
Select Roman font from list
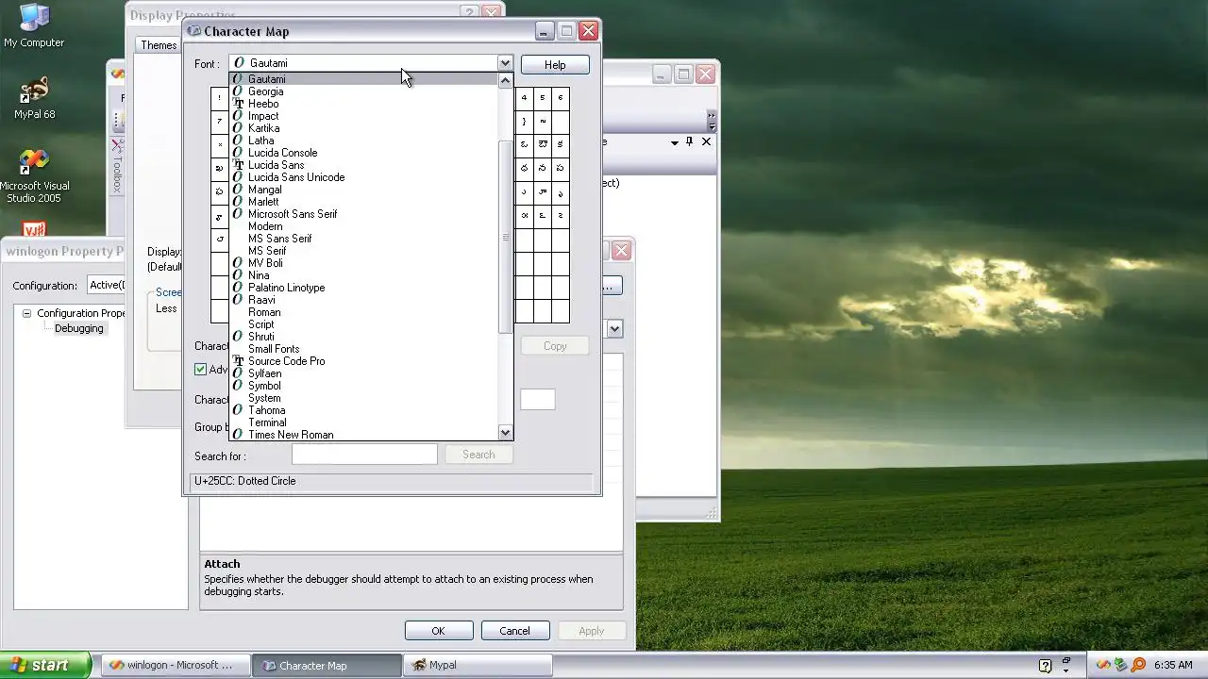point(363,312)
